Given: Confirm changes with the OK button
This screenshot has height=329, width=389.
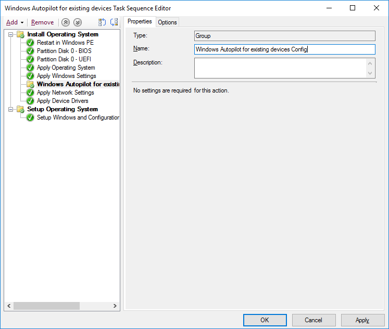Looking at the screenshot, I should pyautogui.click(x=265, y=320).
